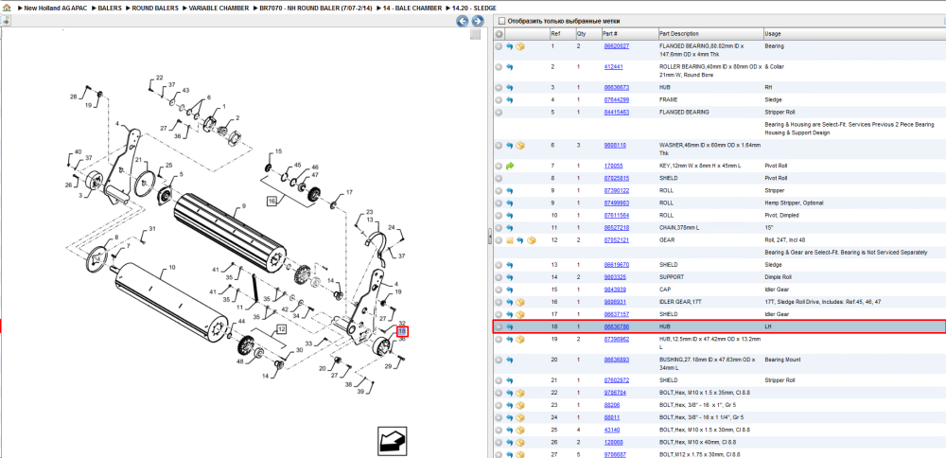This screenshot has width=946, height=458.
Task: Open the New Holland AG APAC breadcrumb
Action: (x=56, y=9)
